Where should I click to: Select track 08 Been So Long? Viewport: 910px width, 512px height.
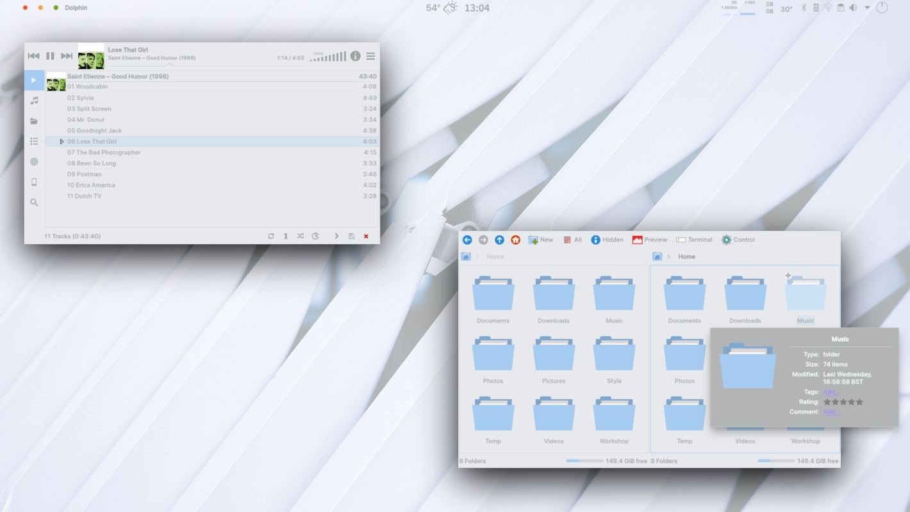[x=211, y=163]
